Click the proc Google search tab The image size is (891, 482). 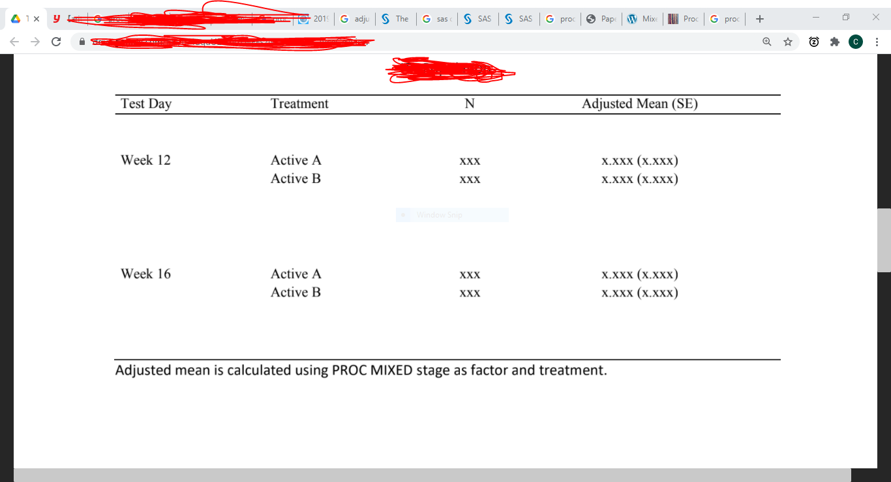click(x=560, y=18)
